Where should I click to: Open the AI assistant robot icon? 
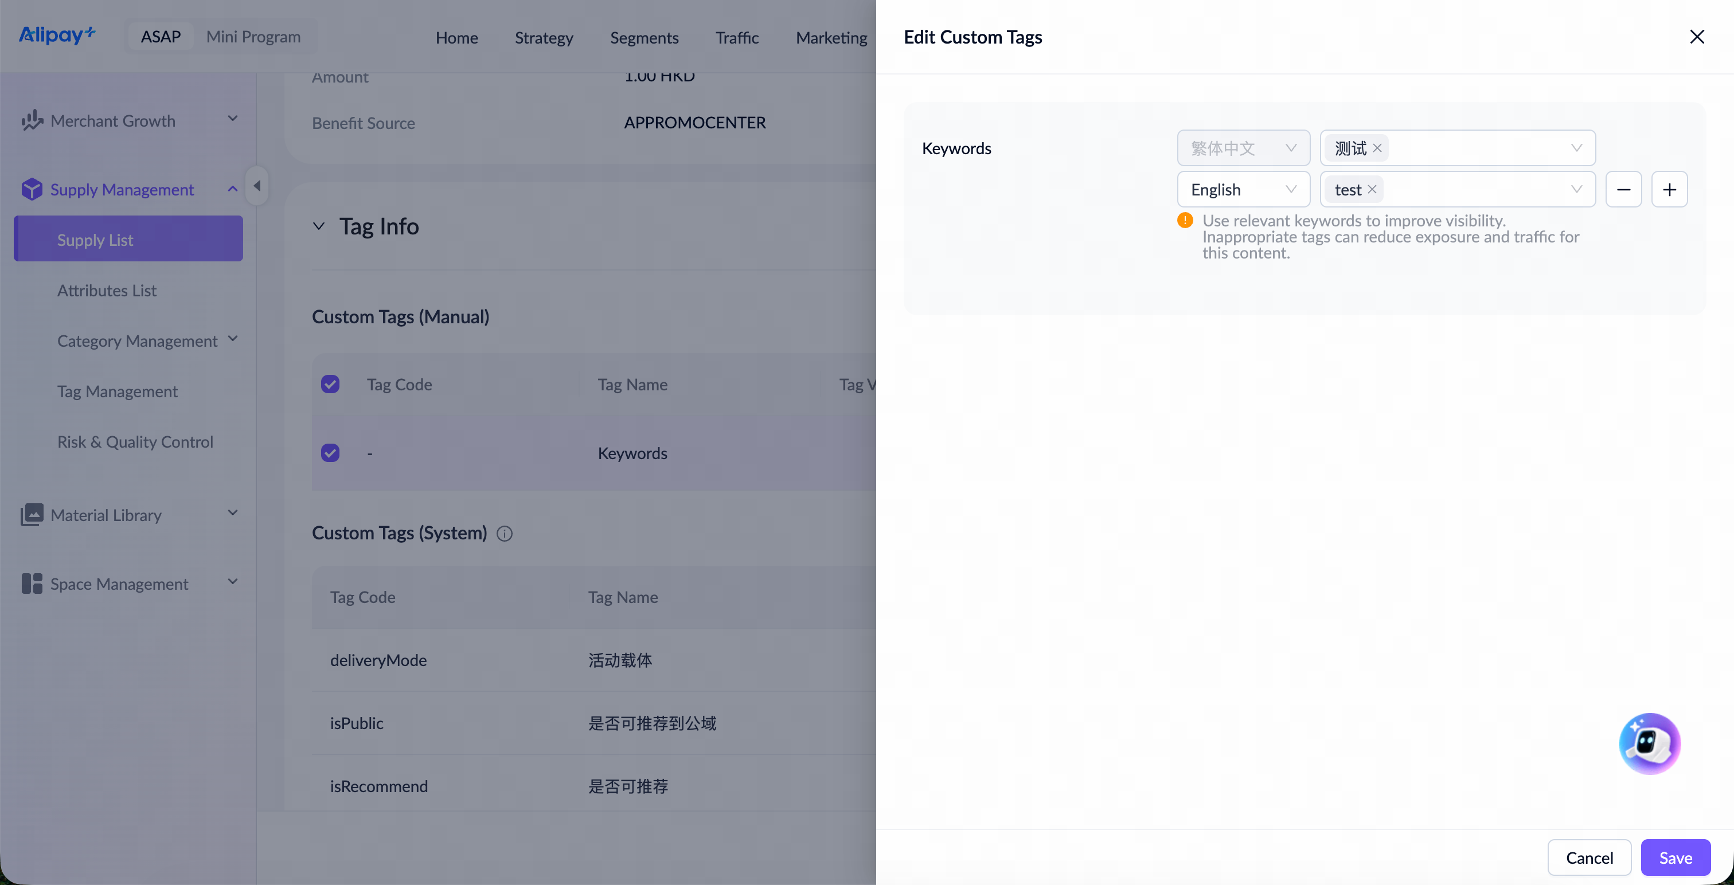coord(1649,743)
